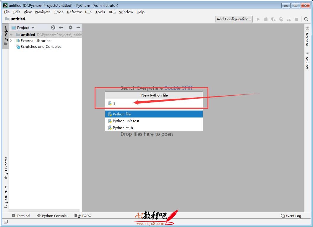Viewport: 313px width, 227px height.
Task: Open the Refactor menu
Action: [x=74, y=12]
